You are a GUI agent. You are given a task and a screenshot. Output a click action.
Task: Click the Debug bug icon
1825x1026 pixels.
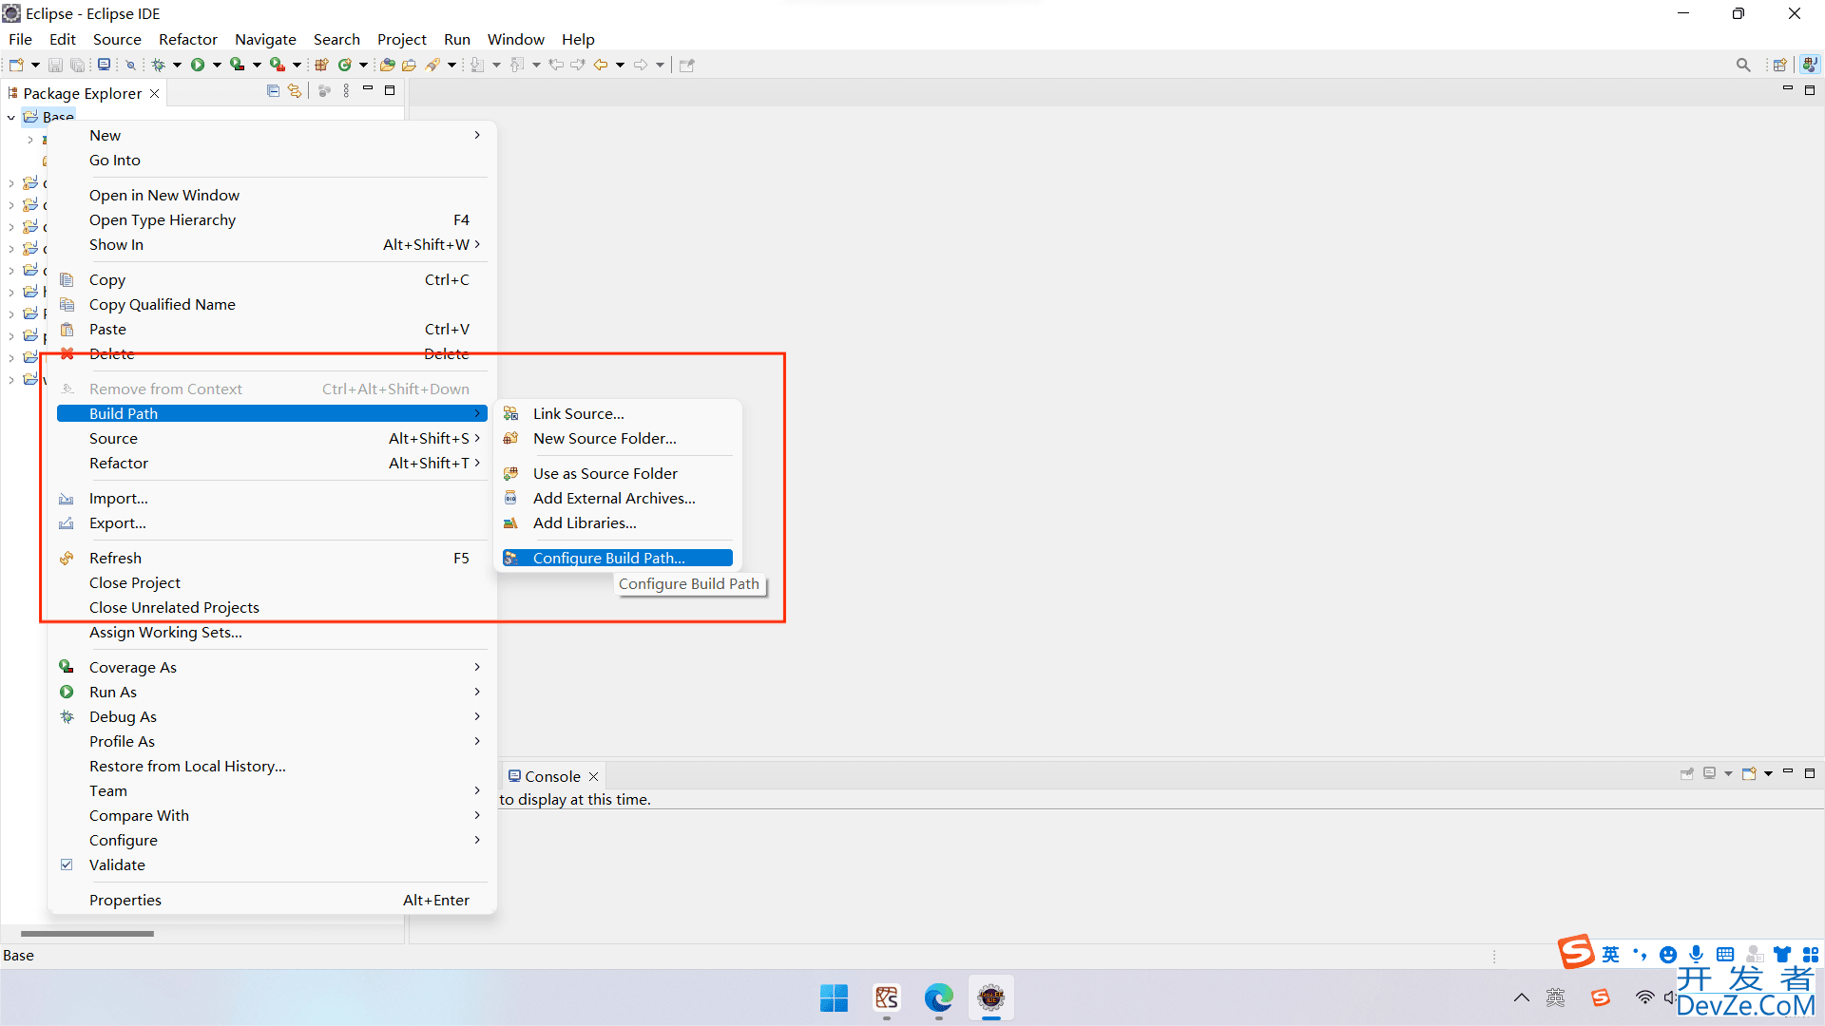point(159,65)
